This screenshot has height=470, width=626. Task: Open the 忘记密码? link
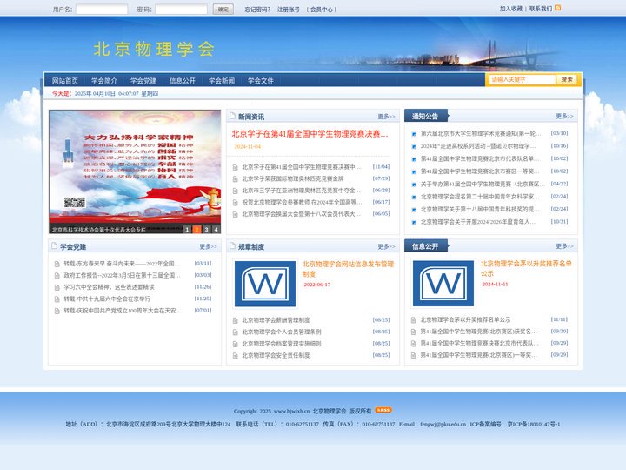(x=257, y=10)
